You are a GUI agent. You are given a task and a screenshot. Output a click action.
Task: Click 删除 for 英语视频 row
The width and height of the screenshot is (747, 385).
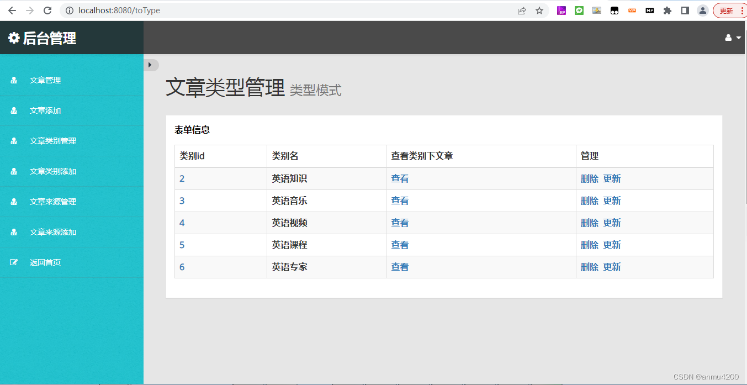590,223
